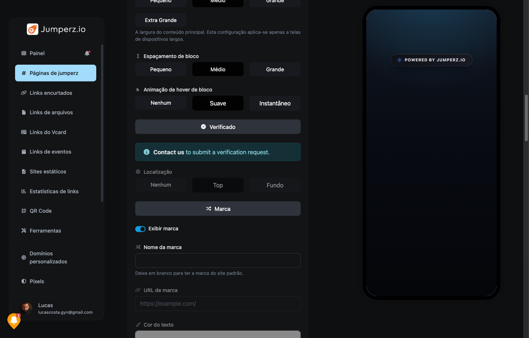Click the Links de arquivos file icon

[x=24, y=112]
